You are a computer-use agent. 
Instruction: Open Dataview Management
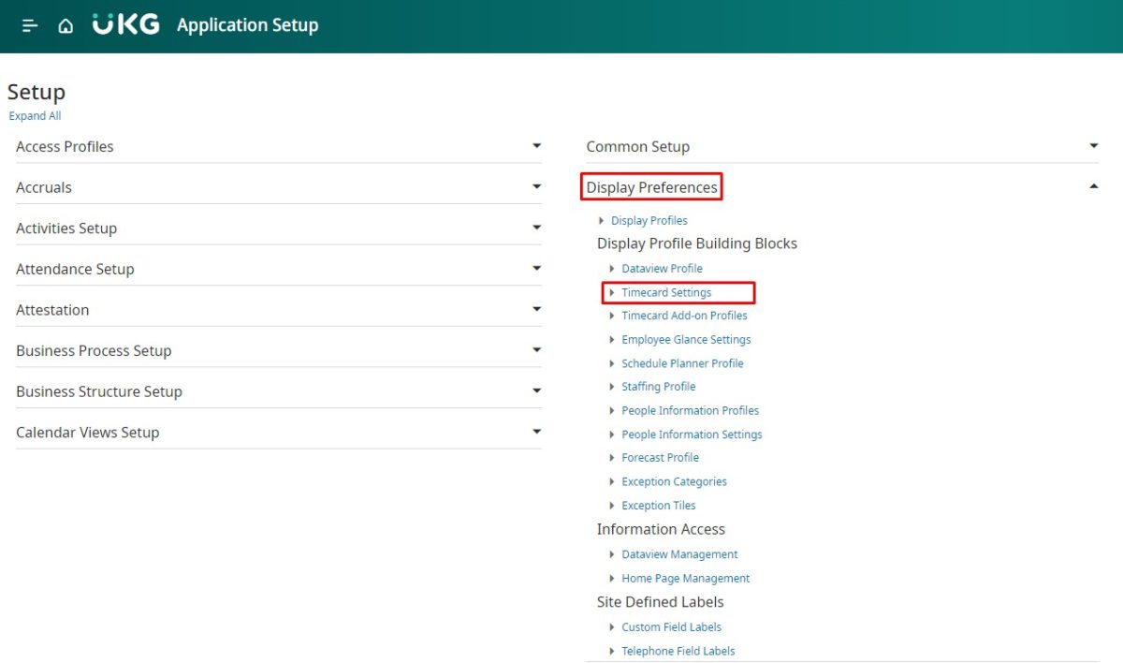(679, 554)
